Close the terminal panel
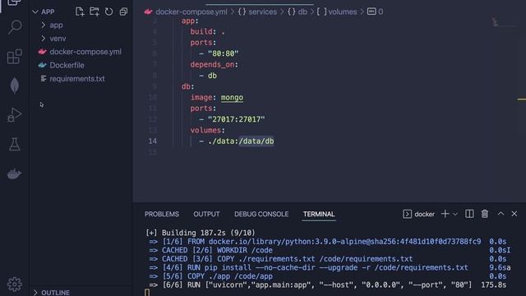Screen dimensions: 526x296 [x=514, y=214]
